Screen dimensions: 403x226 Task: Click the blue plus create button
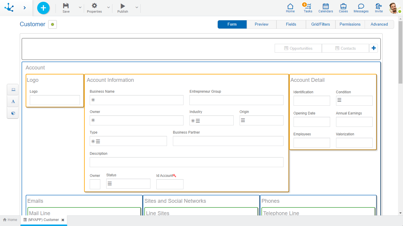click(x=43, y=8)
